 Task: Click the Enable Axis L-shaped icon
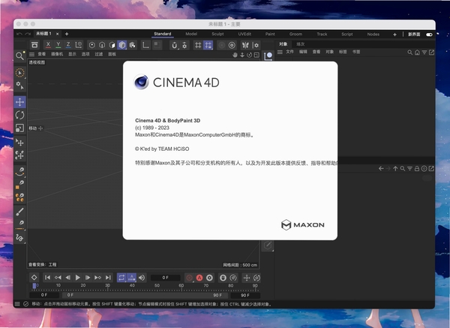click(x=145, y=45)
